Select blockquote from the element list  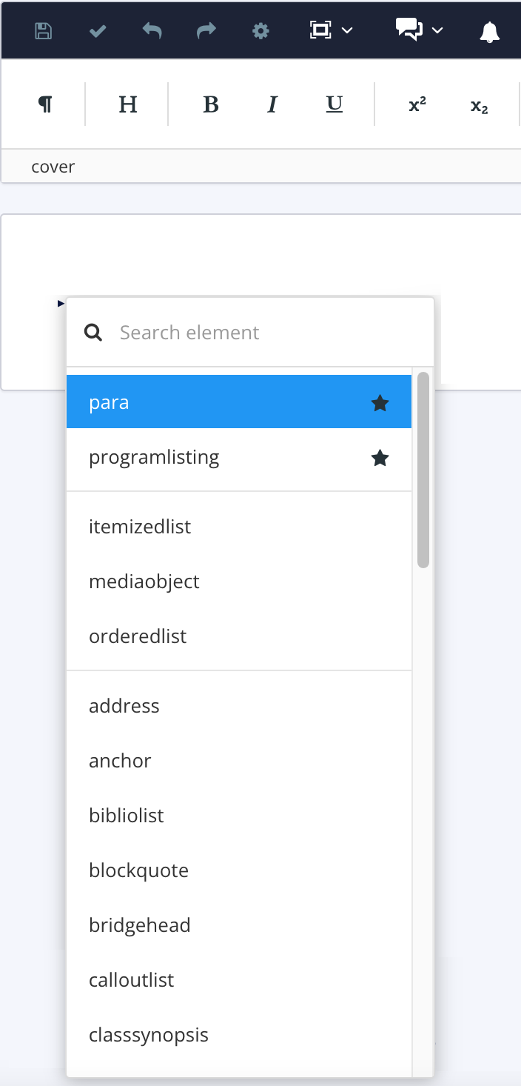[139, 870]
